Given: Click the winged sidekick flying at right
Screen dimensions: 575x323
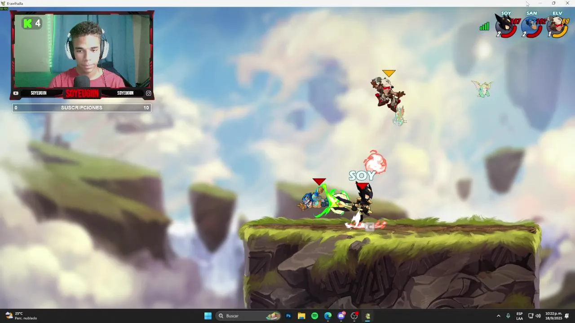Looking at the screenshot, I should click(482, 89).
